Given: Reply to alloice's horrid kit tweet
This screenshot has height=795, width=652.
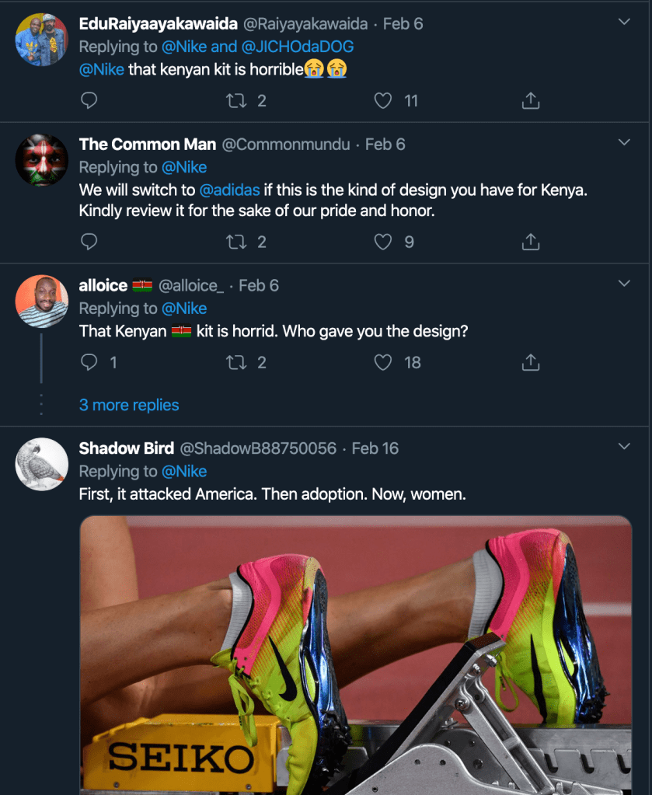Looking at the screenshot, I should 89,362.
